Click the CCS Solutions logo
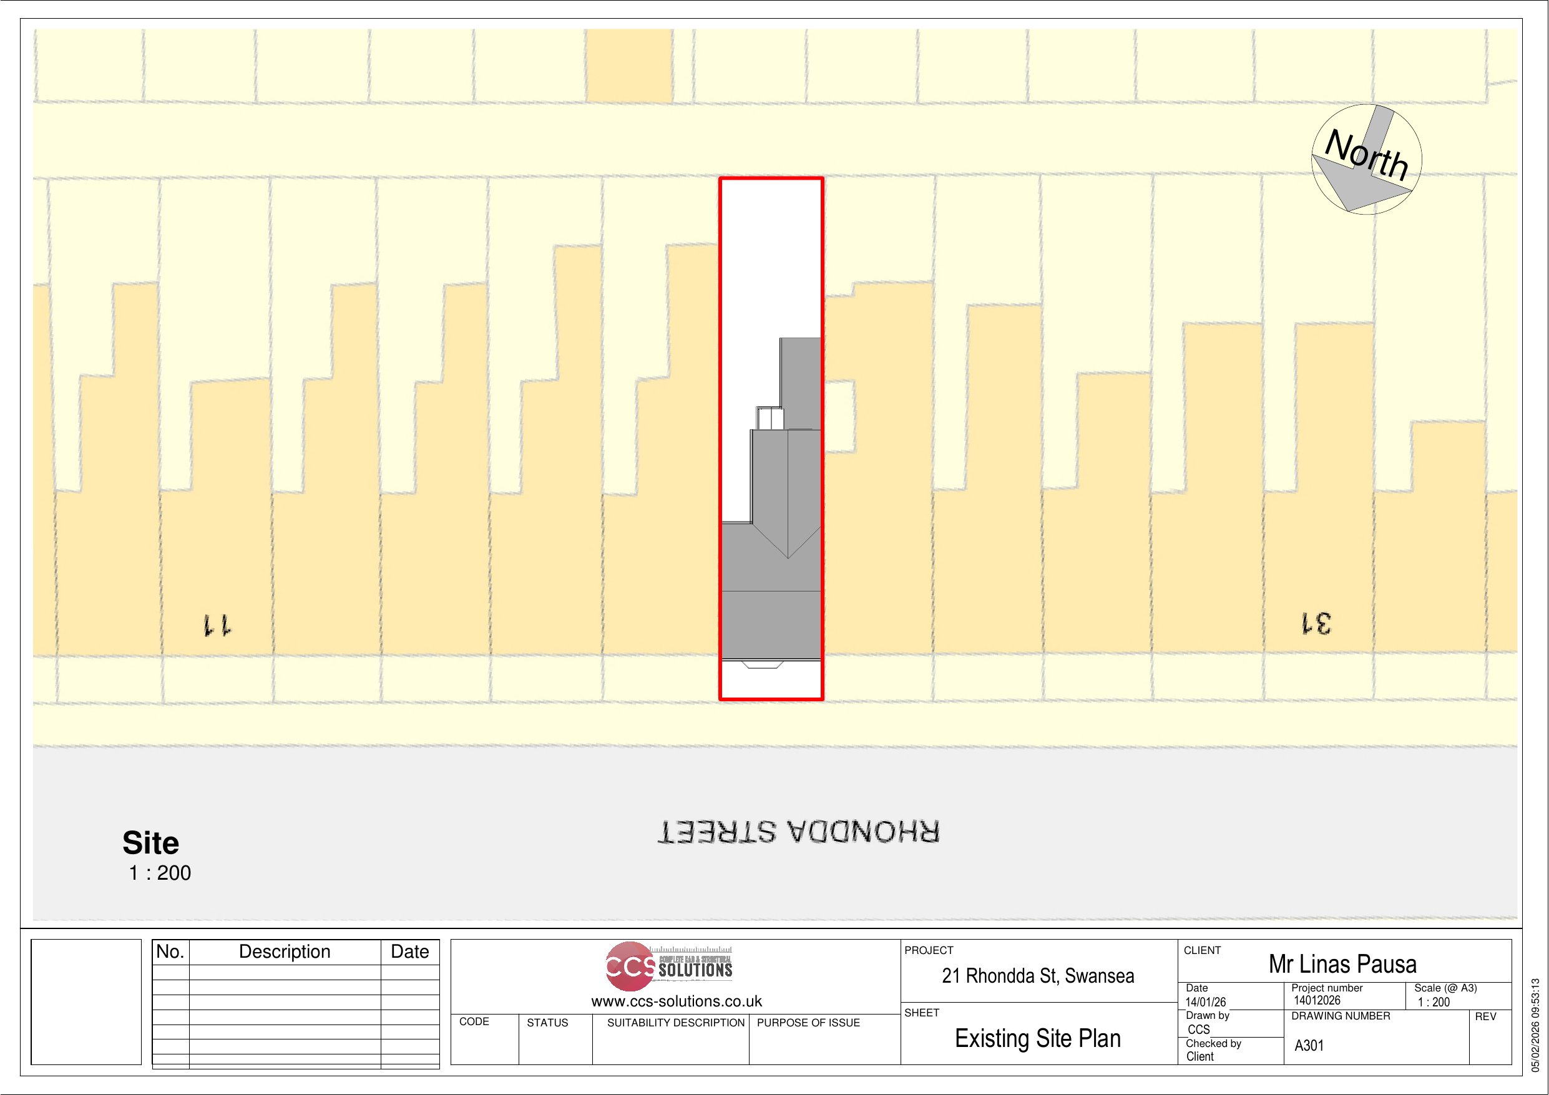1549x1095 pixels. click(x=668, y=967)
